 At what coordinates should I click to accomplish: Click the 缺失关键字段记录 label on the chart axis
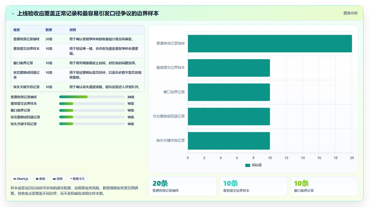click(x=171, y=141)
